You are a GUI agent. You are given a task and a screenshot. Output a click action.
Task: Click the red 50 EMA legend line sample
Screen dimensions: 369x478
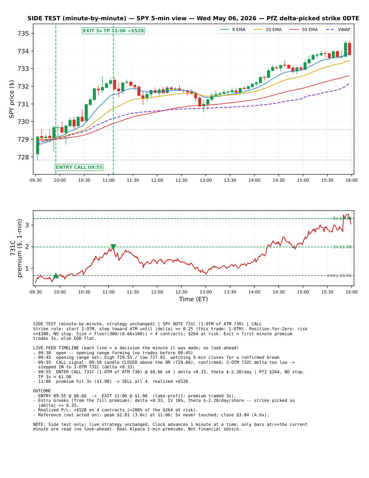pos(294,29)
